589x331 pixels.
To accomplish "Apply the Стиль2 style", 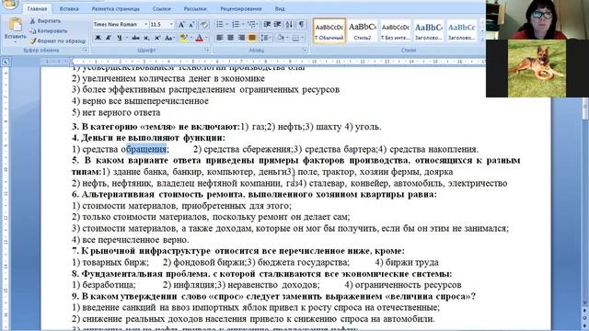I will click(x=362, y=30).
